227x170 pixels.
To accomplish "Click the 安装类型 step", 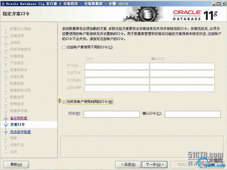I will pos(17,56).
